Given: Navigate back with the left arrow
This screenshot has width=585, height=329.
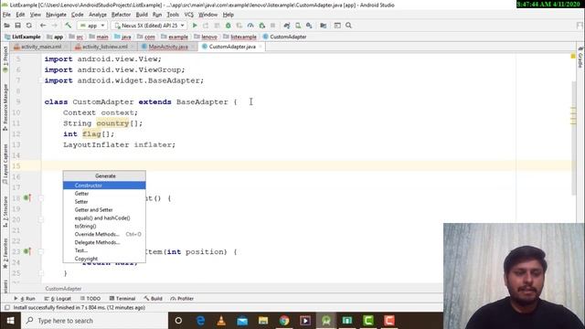Looking at the screenshot, I should [x=43, y=26].
